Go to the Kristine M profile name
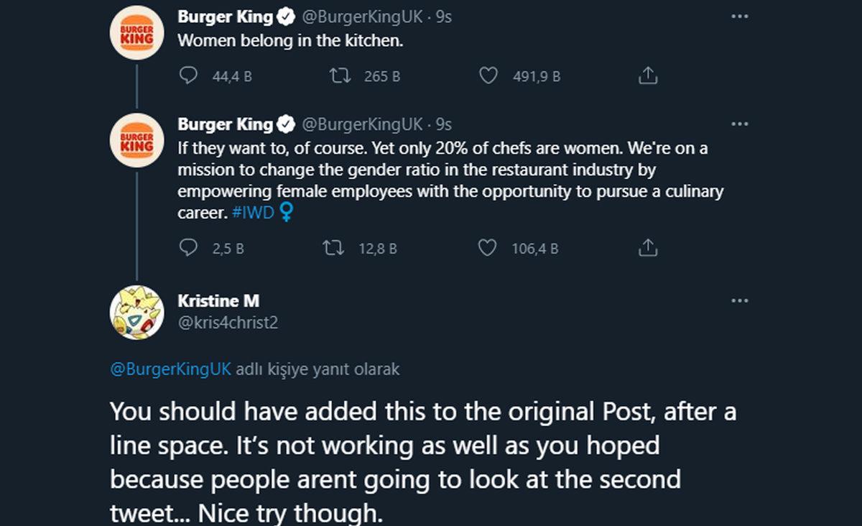 [x=218, y=301]
